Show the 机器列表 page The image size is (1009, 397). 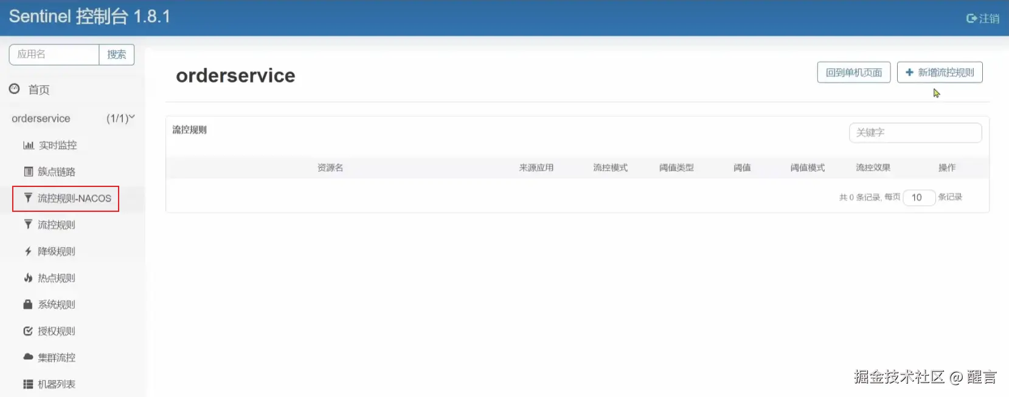tap(57, 384)
